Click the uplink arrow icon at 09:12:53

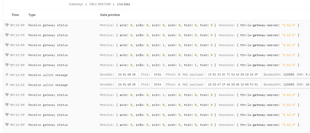7,85
